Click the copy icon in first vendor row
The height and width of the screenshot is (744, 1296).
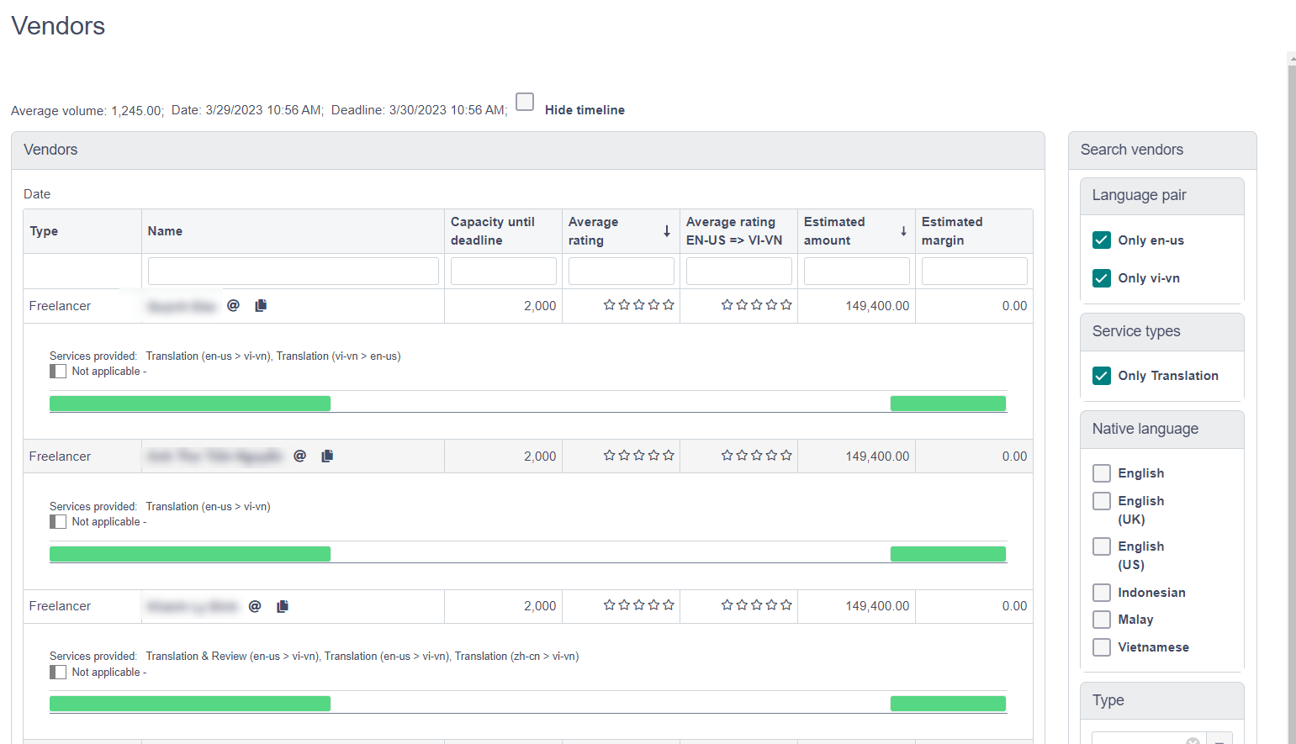[261, 305]
